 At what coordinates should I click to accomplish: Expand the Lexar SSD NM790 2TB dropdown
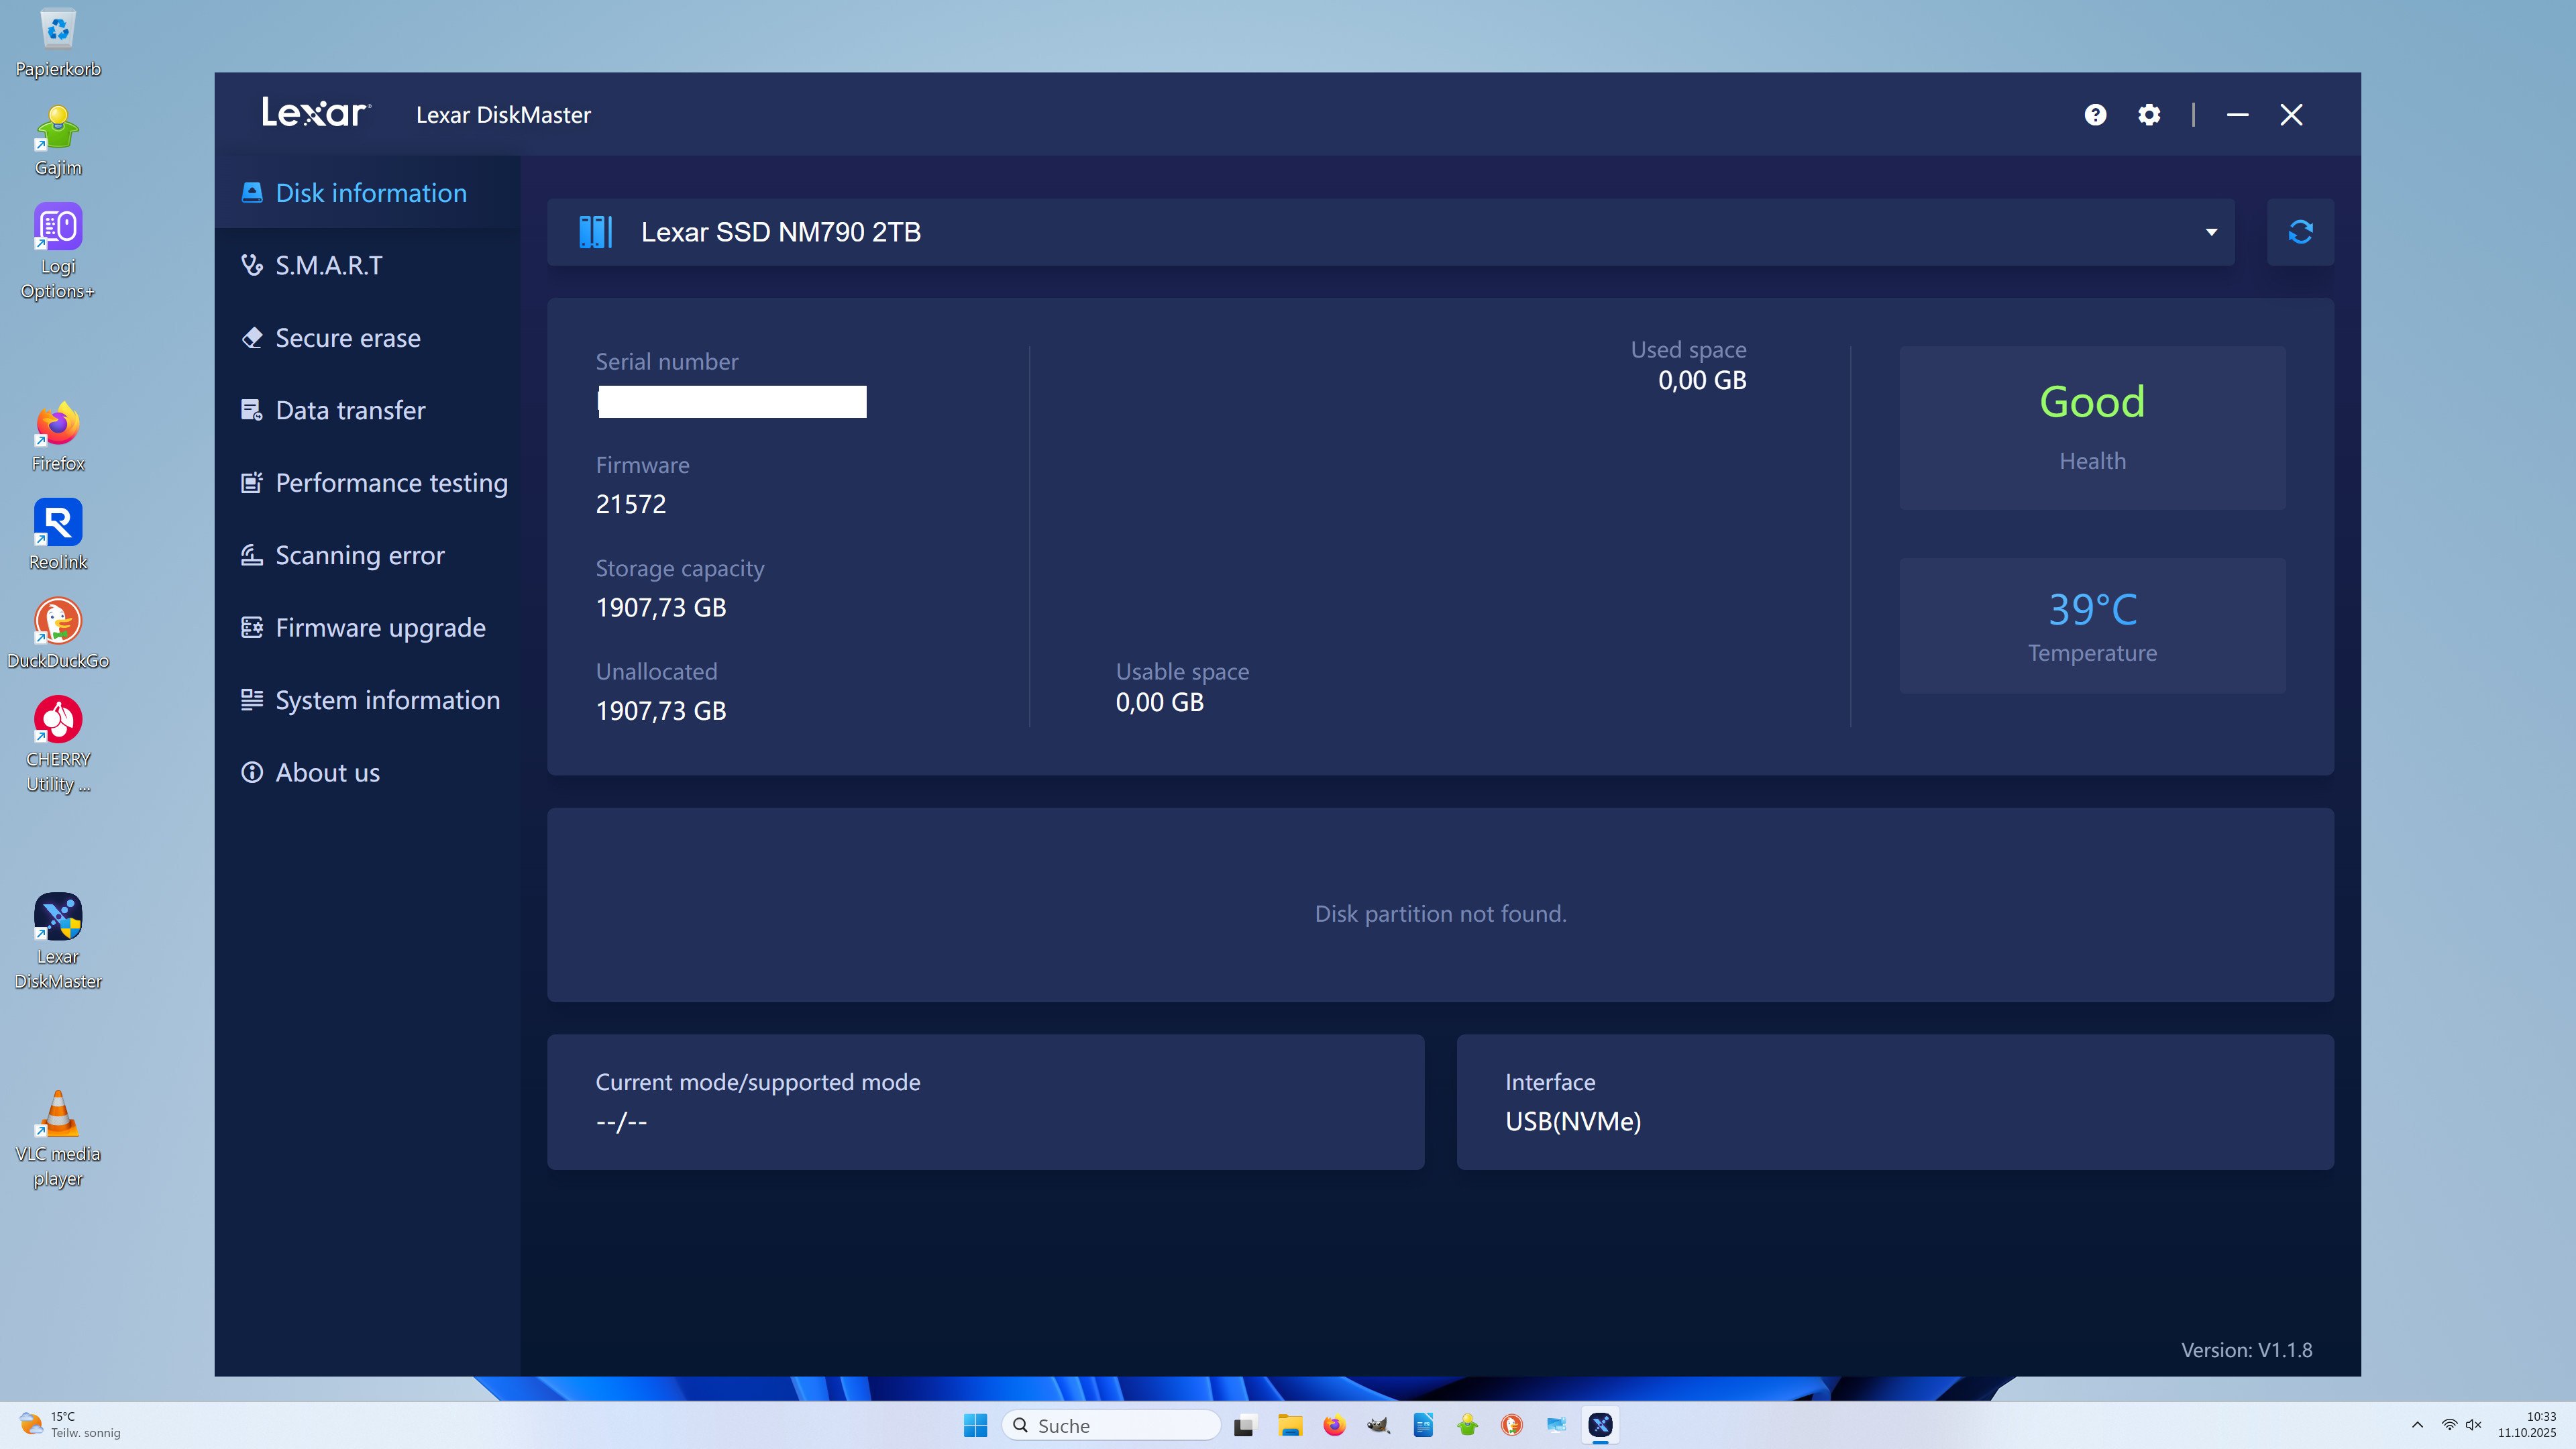(x=2211, y=232)
